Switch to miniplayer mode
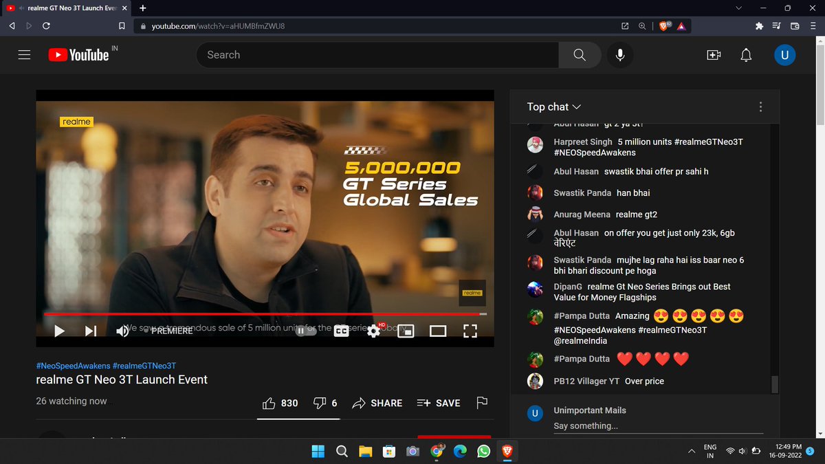825x464 pixels. 406,331
